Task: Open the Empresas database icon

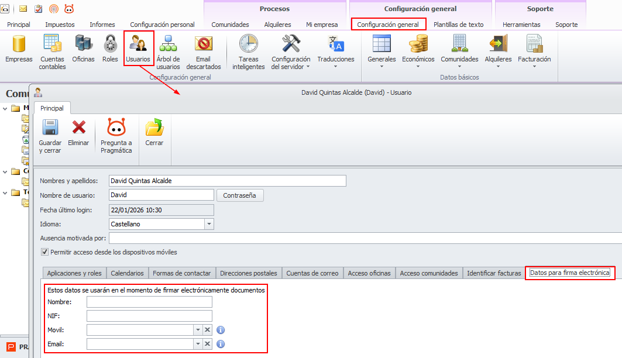Action: (x=19, y=44)
